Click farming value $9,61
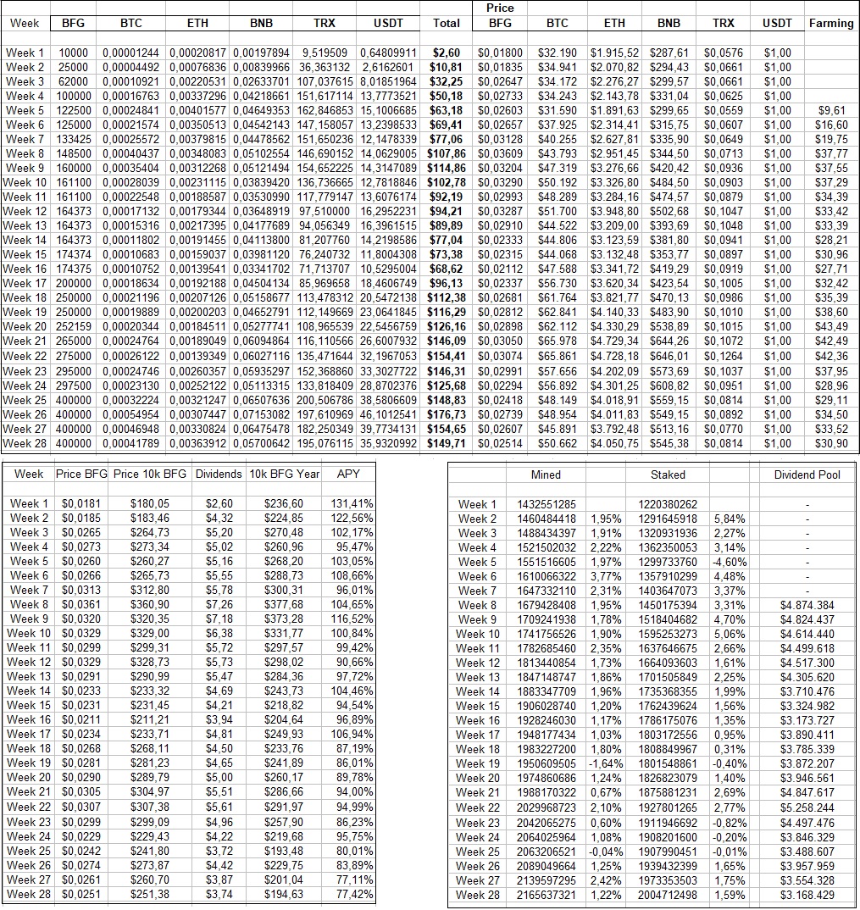Image resolution: width=860 pixels, height=910 pixels. pos(831,110)
